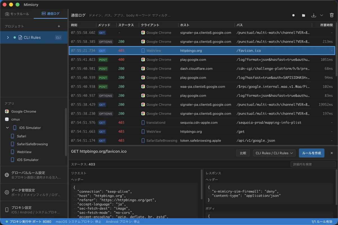Open プロキシ設定
This screenshot has height=225, width=338.
click(x=34, y=210)
